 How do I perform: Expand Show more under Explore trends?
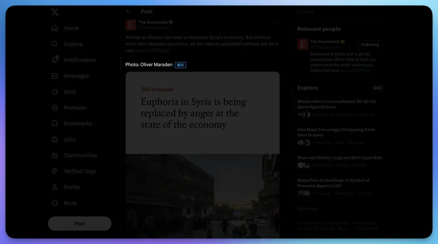tap(308, 208)
